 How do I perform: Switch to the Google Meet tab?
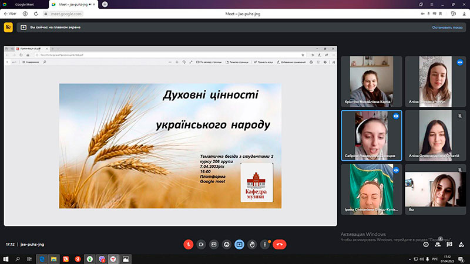tap(24, 5)
